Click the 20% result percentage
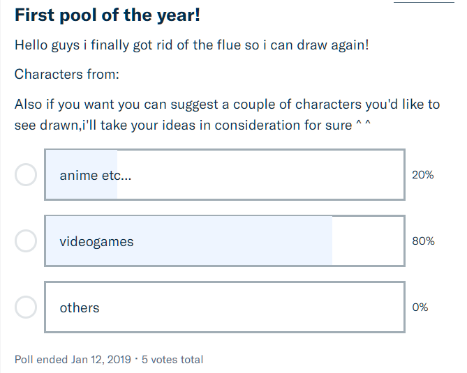Screen dimensions: 467x373 [423, 175]
